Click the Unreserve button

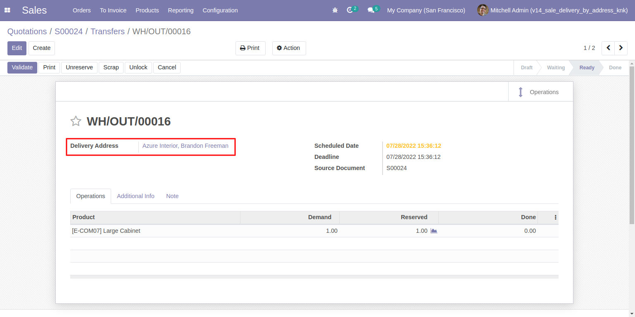click(x=79, y=67)
